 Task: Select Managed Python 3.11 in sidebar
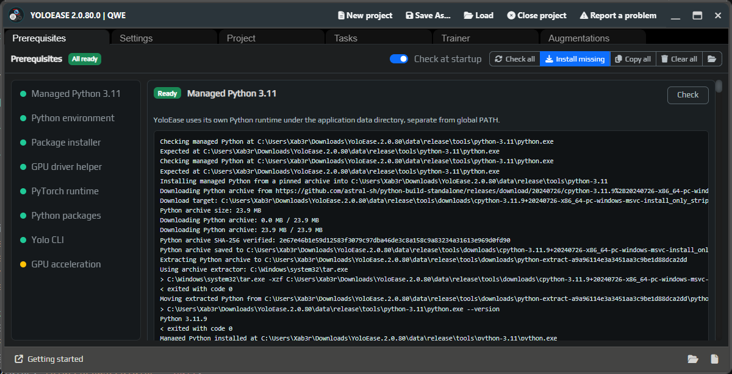(76, 94)
